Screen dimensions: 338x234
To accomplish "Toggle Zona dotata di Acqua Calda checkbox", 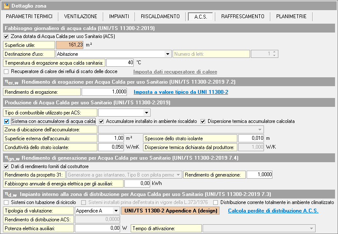I will click(x=6, y=36).
